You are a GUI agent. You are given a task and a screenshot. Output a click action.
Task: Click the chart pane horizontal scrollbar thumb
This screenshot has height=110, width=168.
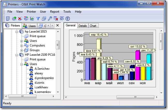click(135, 97)
